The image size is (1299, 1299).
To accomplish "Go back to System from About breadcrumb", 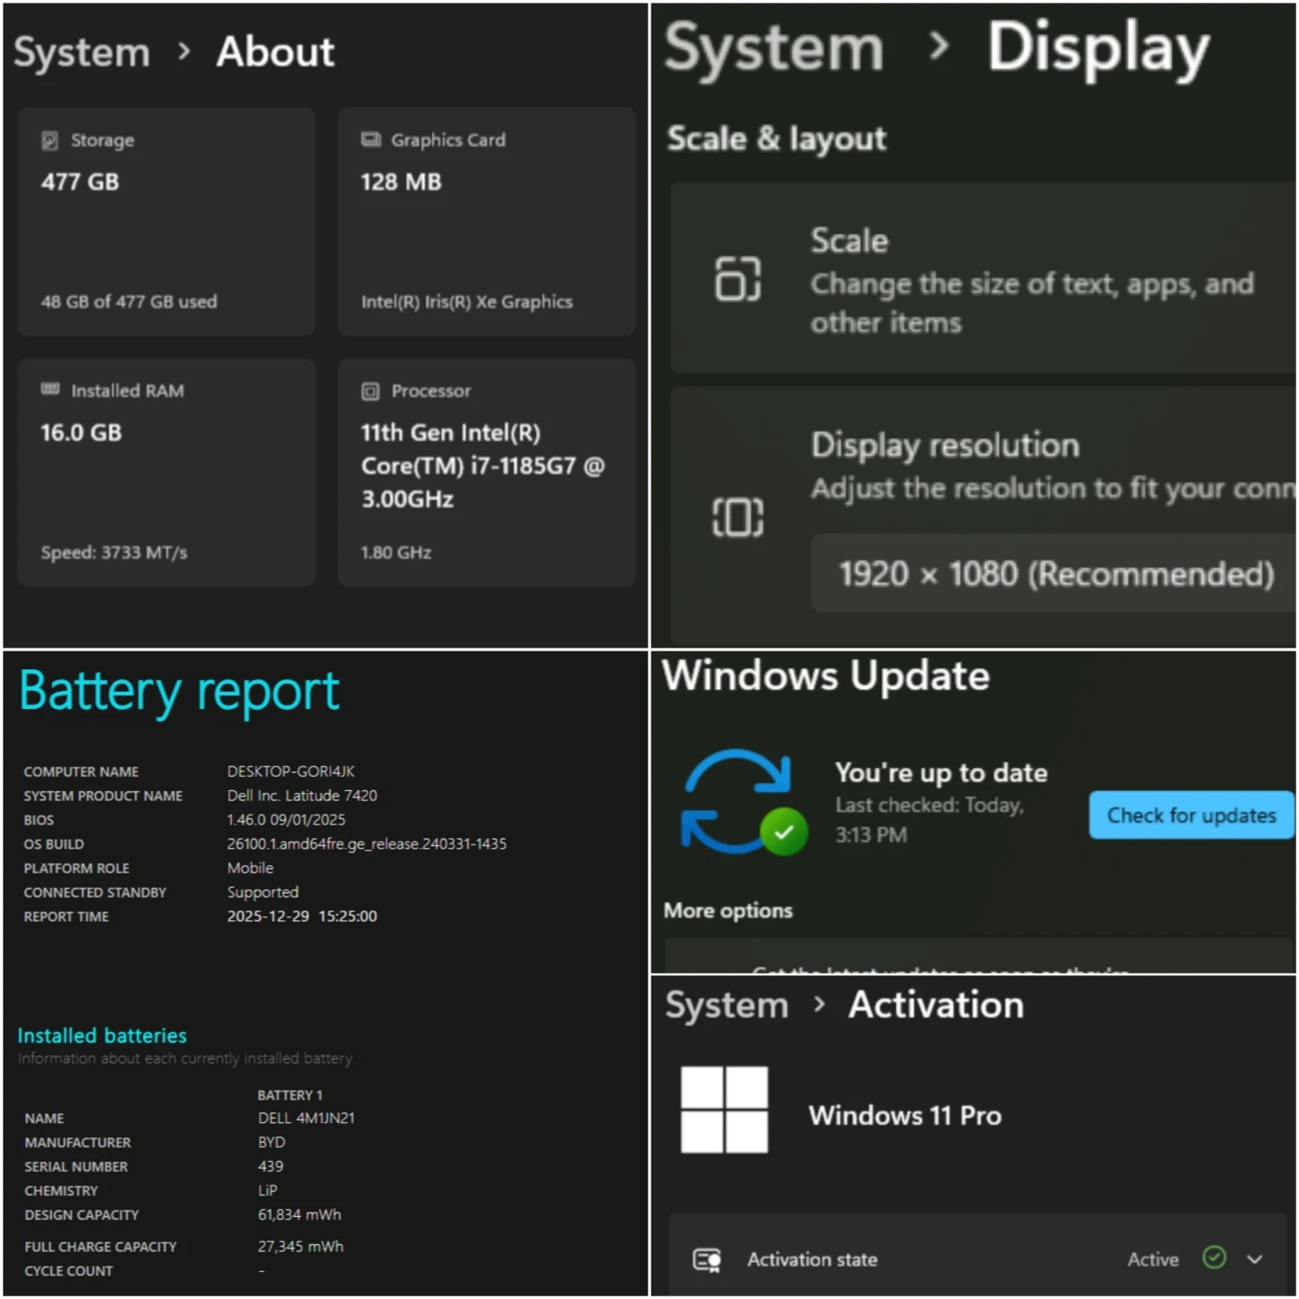I will tap(81, 52).
